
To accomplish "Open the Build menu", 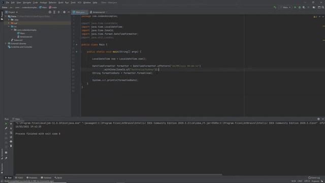I will 61,3.
